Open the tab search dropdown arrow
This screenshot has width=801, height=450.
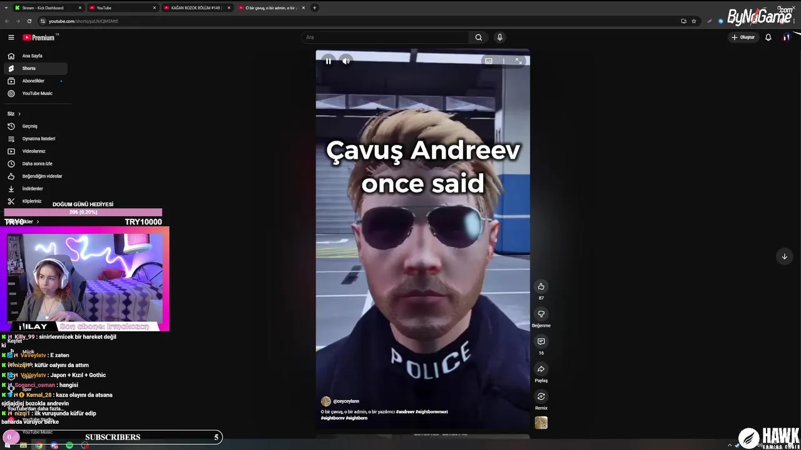[x=6, y=8]
